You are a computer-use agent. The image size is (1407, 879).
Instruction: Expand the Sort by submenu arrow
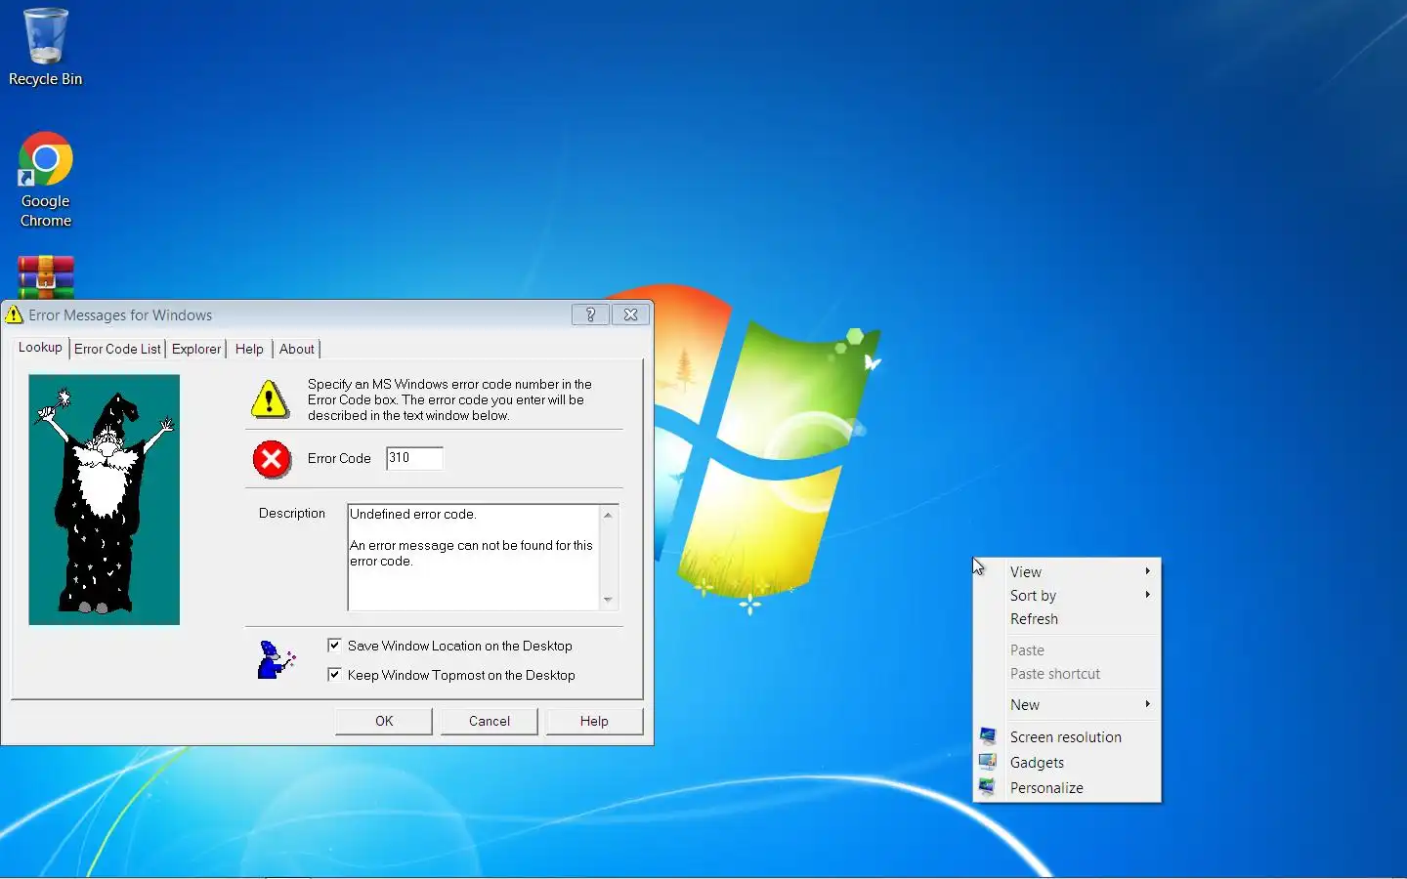click(1148, 595)
